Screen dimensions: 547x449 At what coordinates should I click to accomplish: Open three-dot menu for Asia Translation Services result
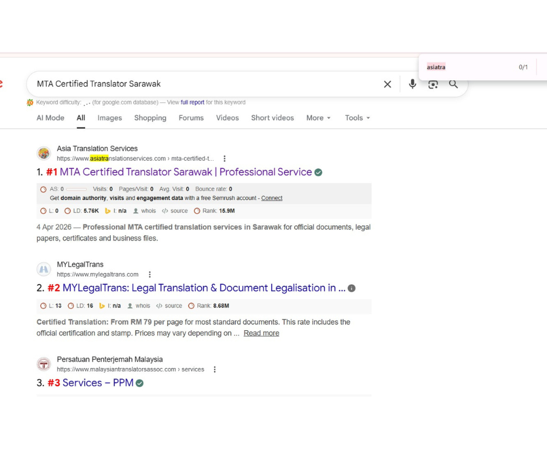tap(225, 158)
